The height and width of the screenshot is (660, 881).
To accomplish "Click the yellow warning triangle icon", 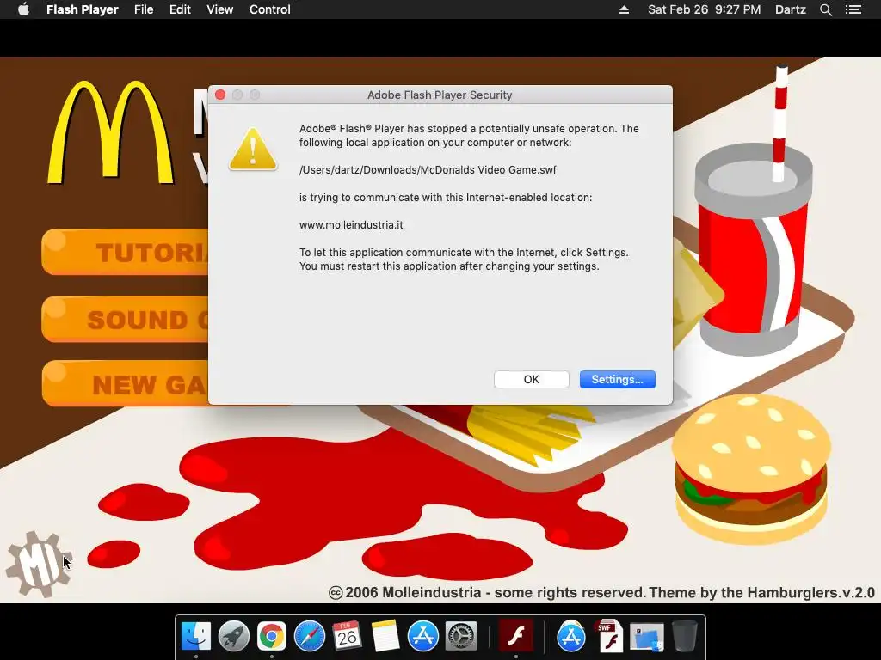I will point(253,150).
